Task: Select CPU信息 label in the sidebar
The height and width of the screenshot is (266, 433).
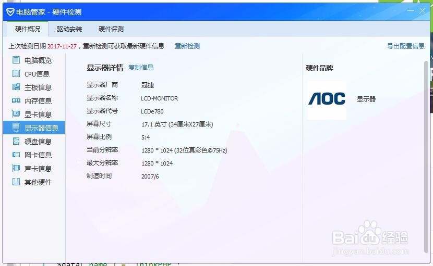Action: pyautogui.click(x=37, y=74)
